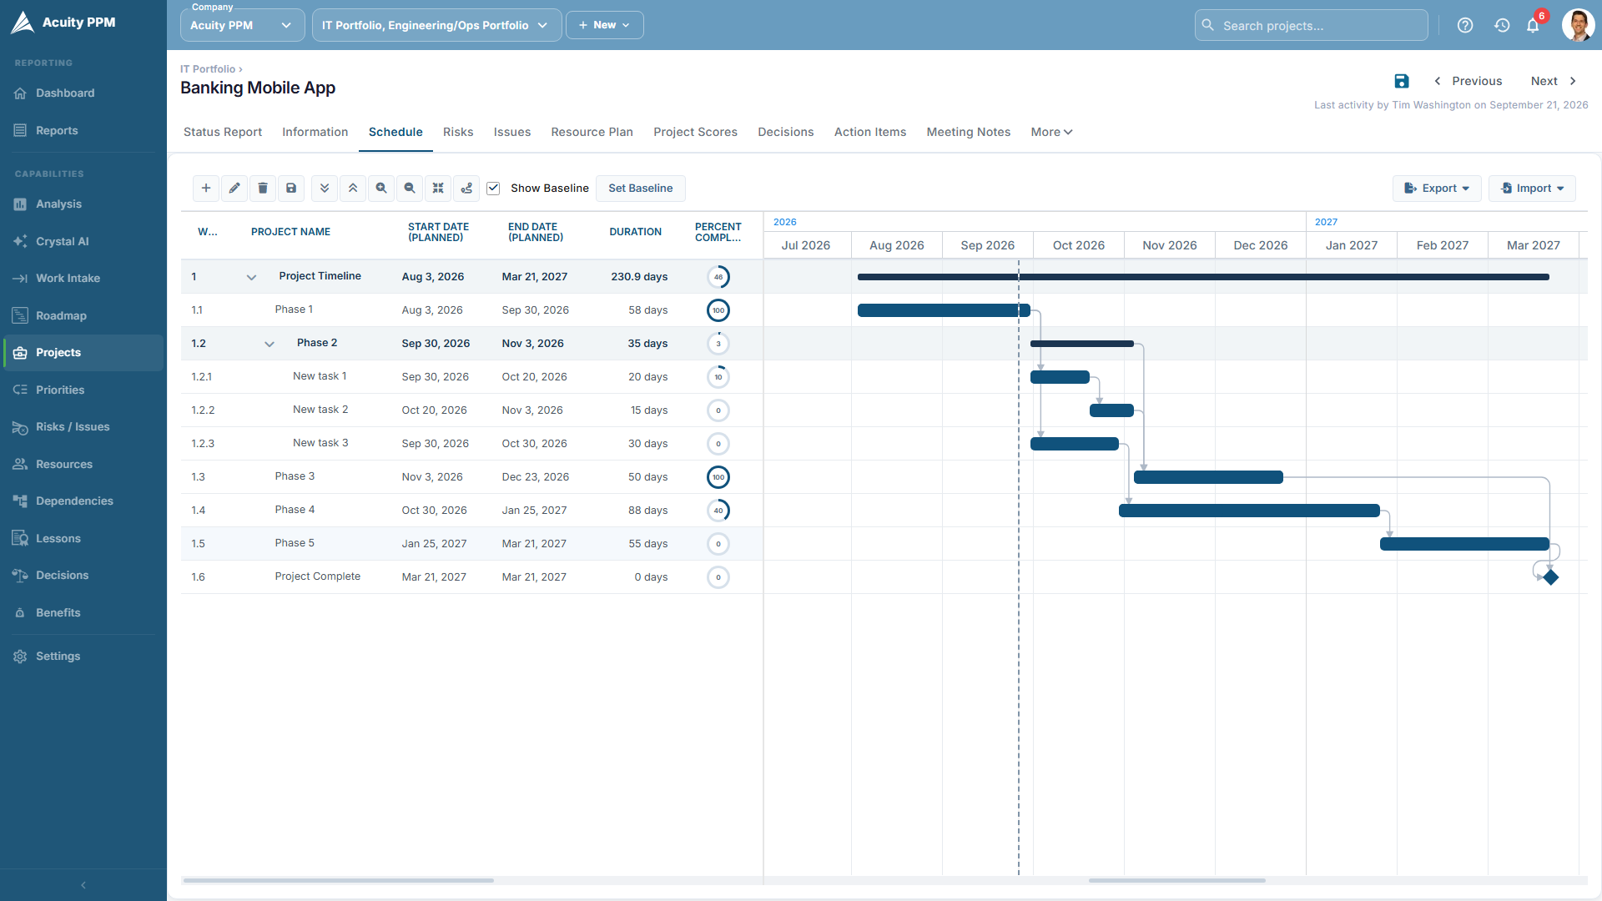1602x901 pixels.
Task: Open Roadmap in the sidebar
Action: click(83, 315)
